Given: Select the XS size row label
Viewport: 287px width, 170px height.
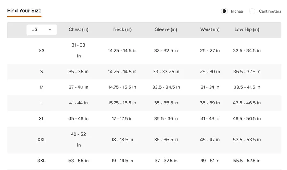Looking at the screenshot, I should pos(41,51).
